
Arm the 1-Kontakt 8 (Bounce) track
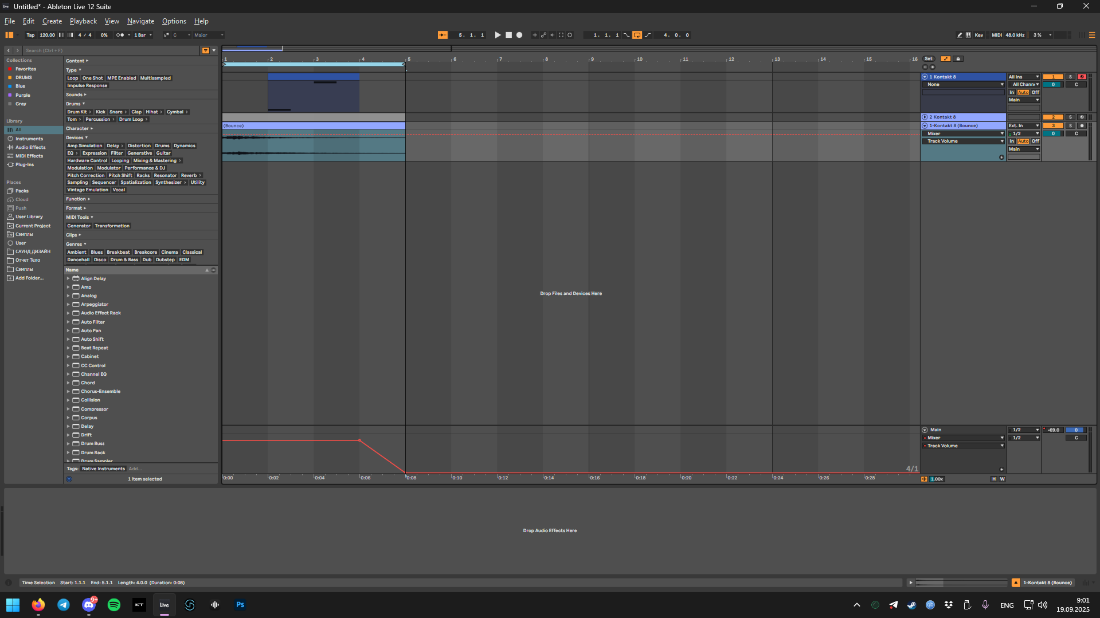pos(1082,125)
